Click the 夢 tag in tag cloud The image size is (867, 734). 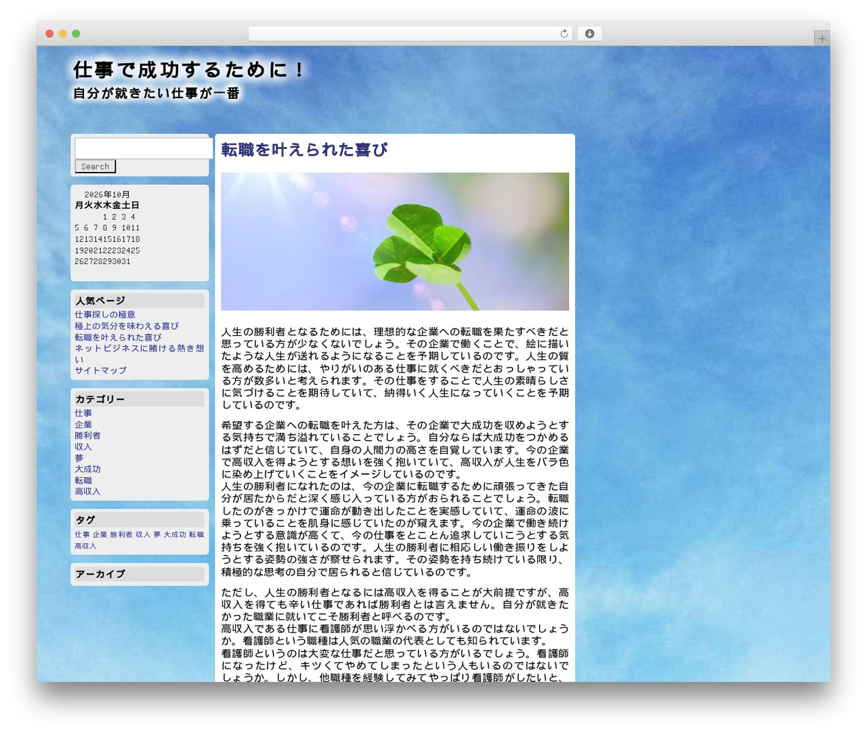click(x=157, y=535)
